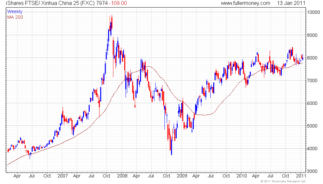Click the 'Weekly' legend label
Viewport: 323px width, 184px height.
[15, 12]
